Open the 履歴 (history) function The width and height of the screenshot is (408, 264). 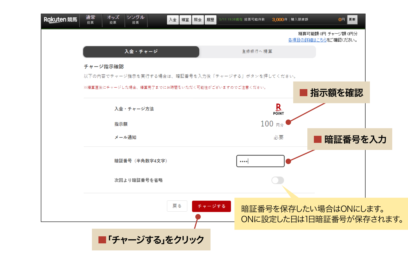(210, 20)
